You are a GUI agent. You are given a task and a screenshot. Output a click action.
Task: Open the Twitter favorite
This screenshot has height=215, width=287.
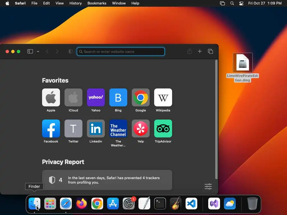tap(73, 128)
